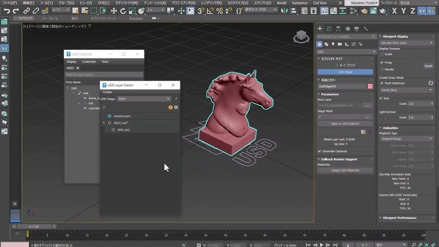Image resolution: width=439 pixels, height=247 pixels.
Task: Select the Lights category icon
Action: pos(333,44)
